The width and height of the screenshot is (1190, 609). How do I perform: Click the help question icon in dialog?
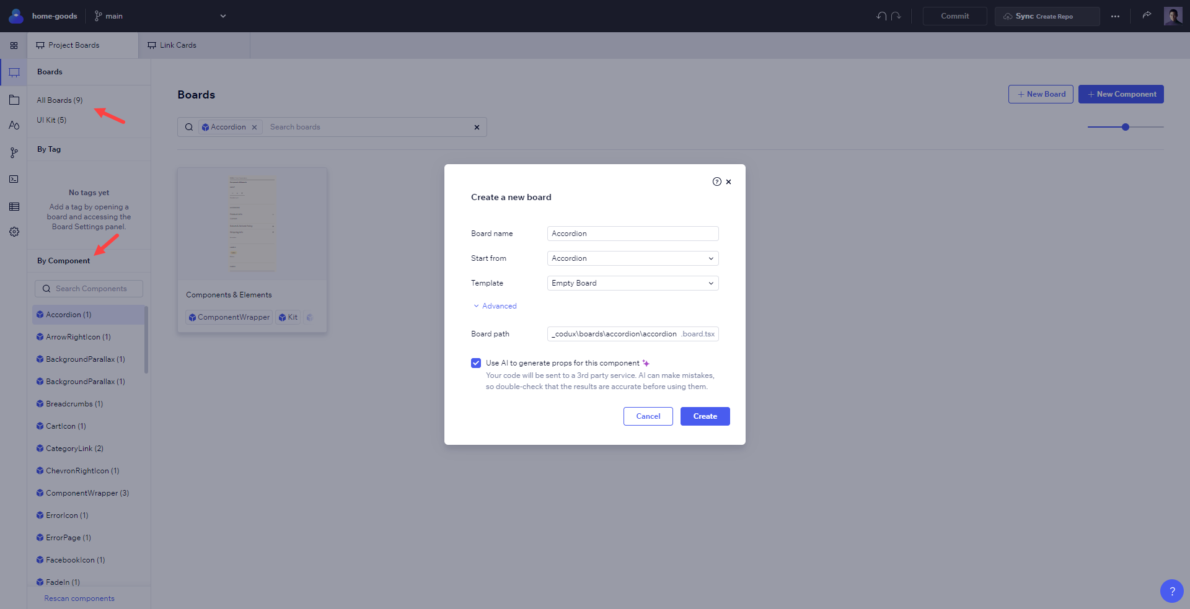tap(716, 182)
